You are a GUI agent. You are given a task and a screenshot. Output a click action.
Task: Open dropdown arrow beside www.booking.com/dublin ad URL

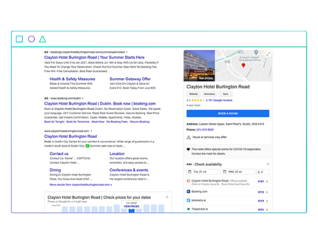(83, 99)
